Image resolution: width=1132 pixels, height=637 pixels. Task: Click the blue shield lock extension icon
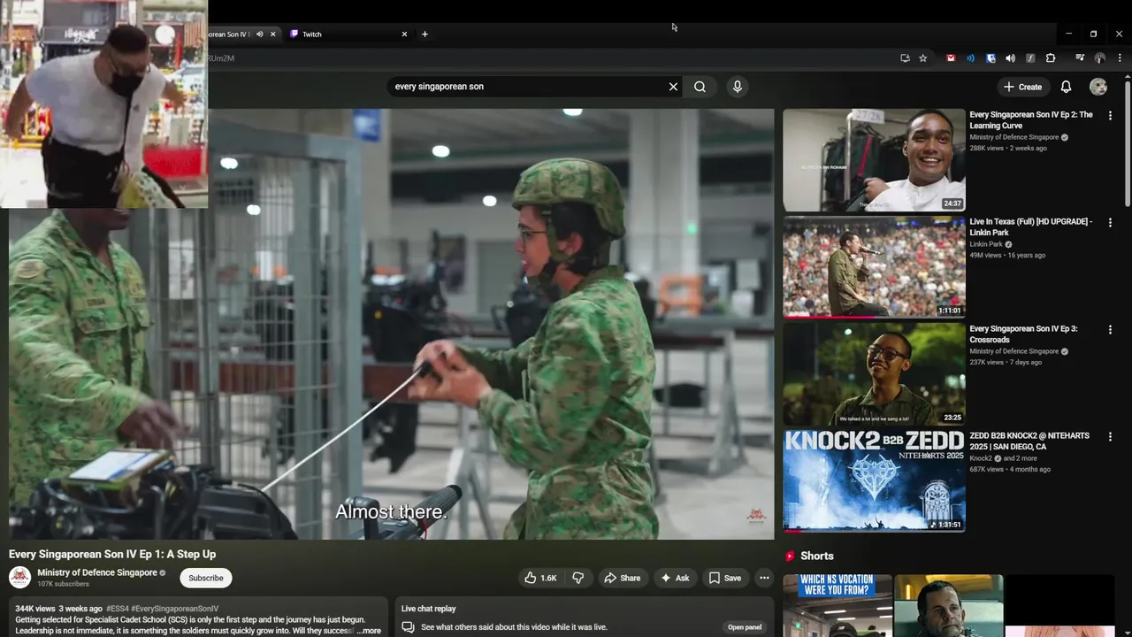tap(990, 58)
